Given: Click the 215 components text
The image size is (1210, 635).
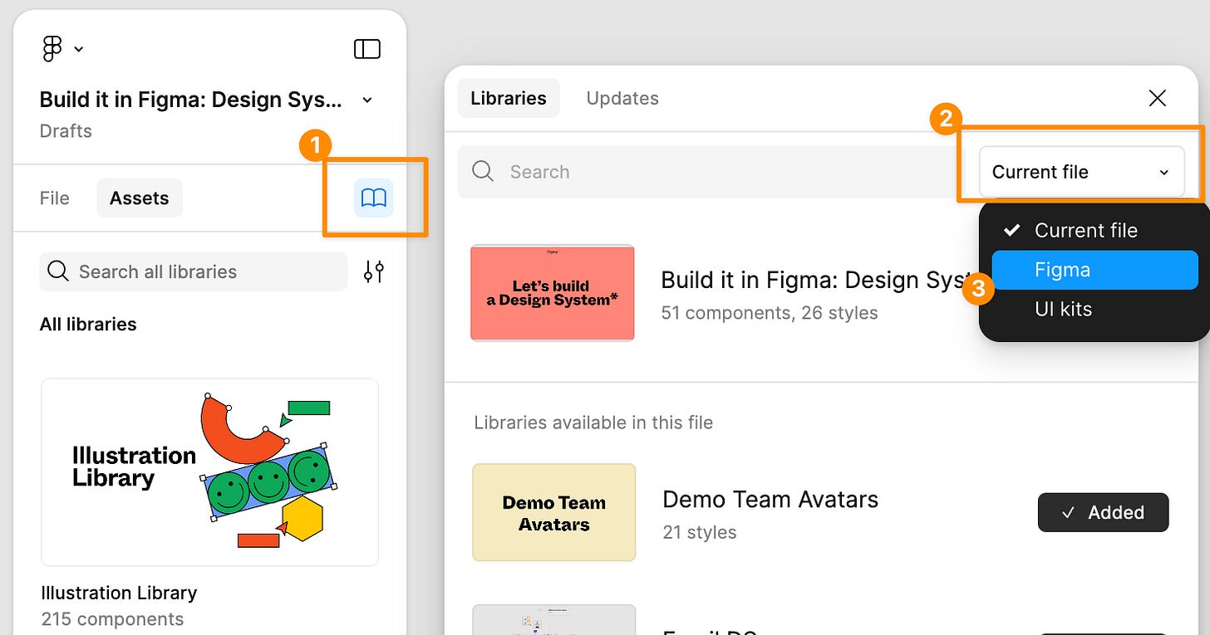Looking at the screenshot, I should (x=112, y=619).
